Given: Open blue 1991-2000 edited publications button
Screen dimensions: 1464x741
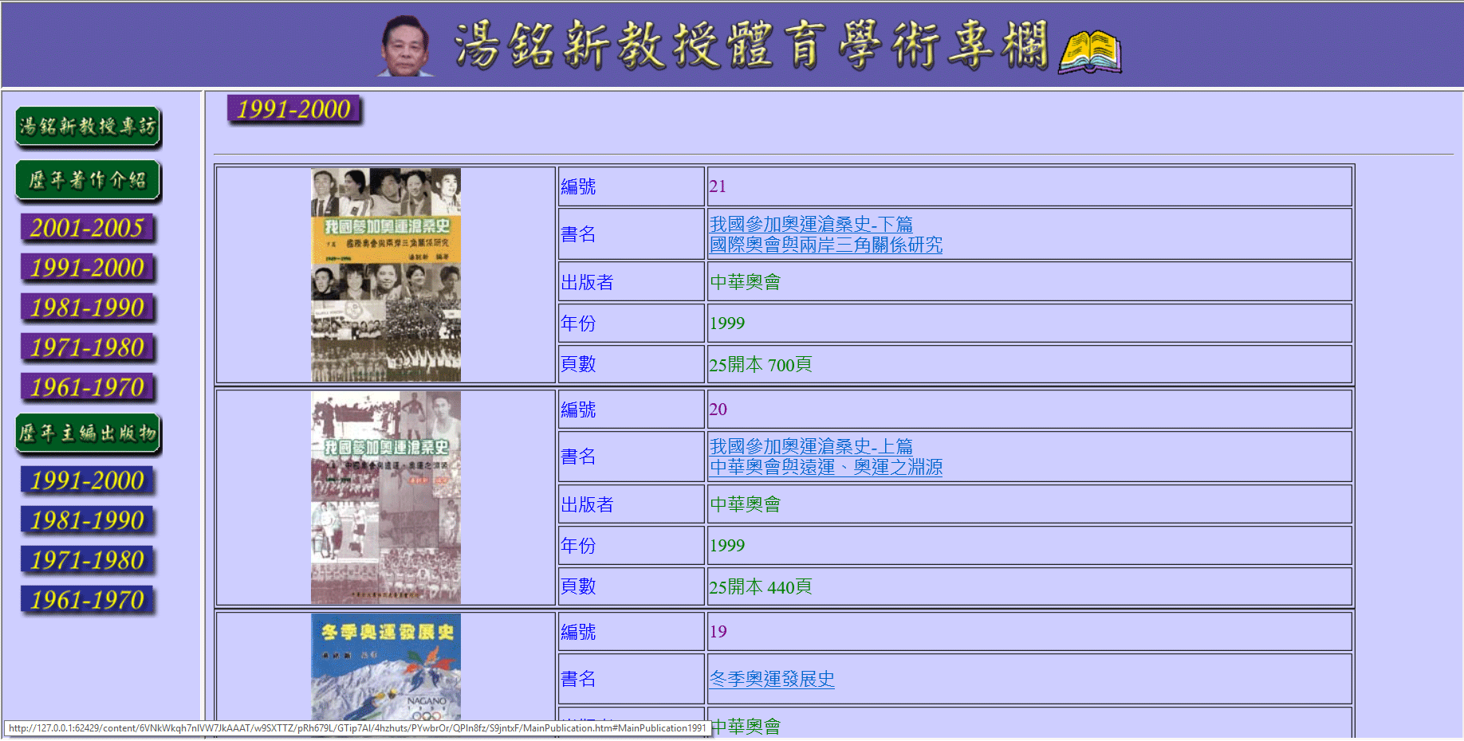Looking at the screenshot, I should (x=88, y=481).
